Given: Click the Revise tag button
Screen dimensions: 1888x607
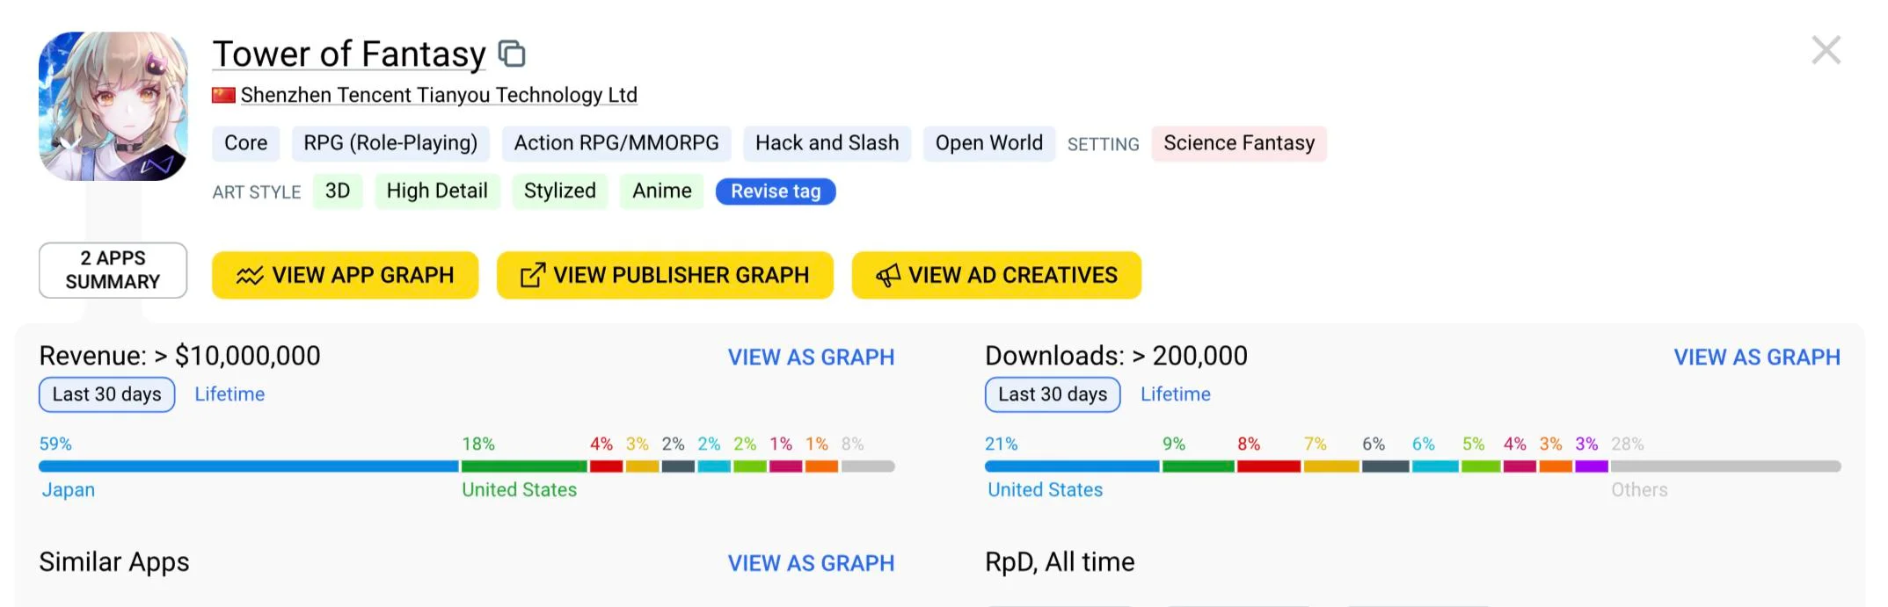Looking at the screenshot, I should point(776,191).
